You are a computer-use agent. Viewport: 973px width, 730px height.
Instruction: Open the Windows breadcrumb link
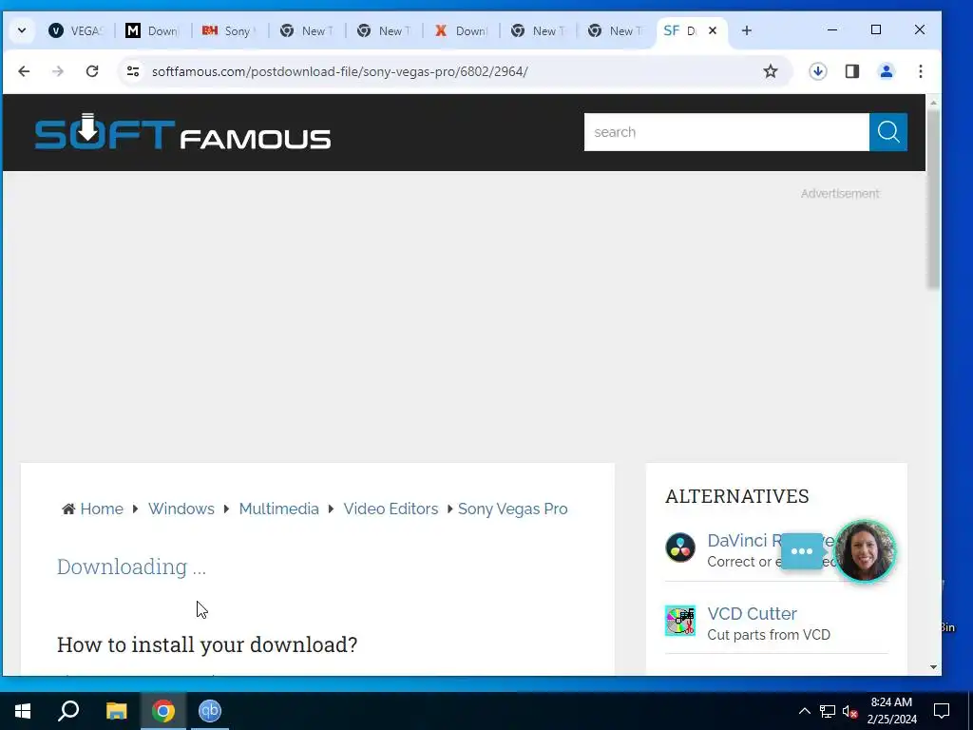click(x=181, y=509)
